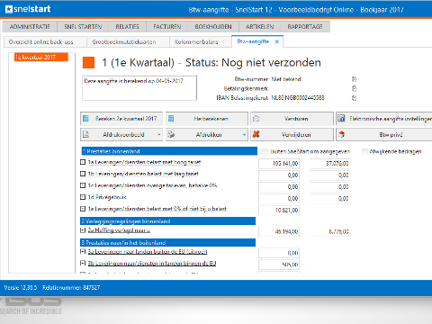Open the RELATIES menu
This screenshot has height=324, width=432.
click(127, 27)
